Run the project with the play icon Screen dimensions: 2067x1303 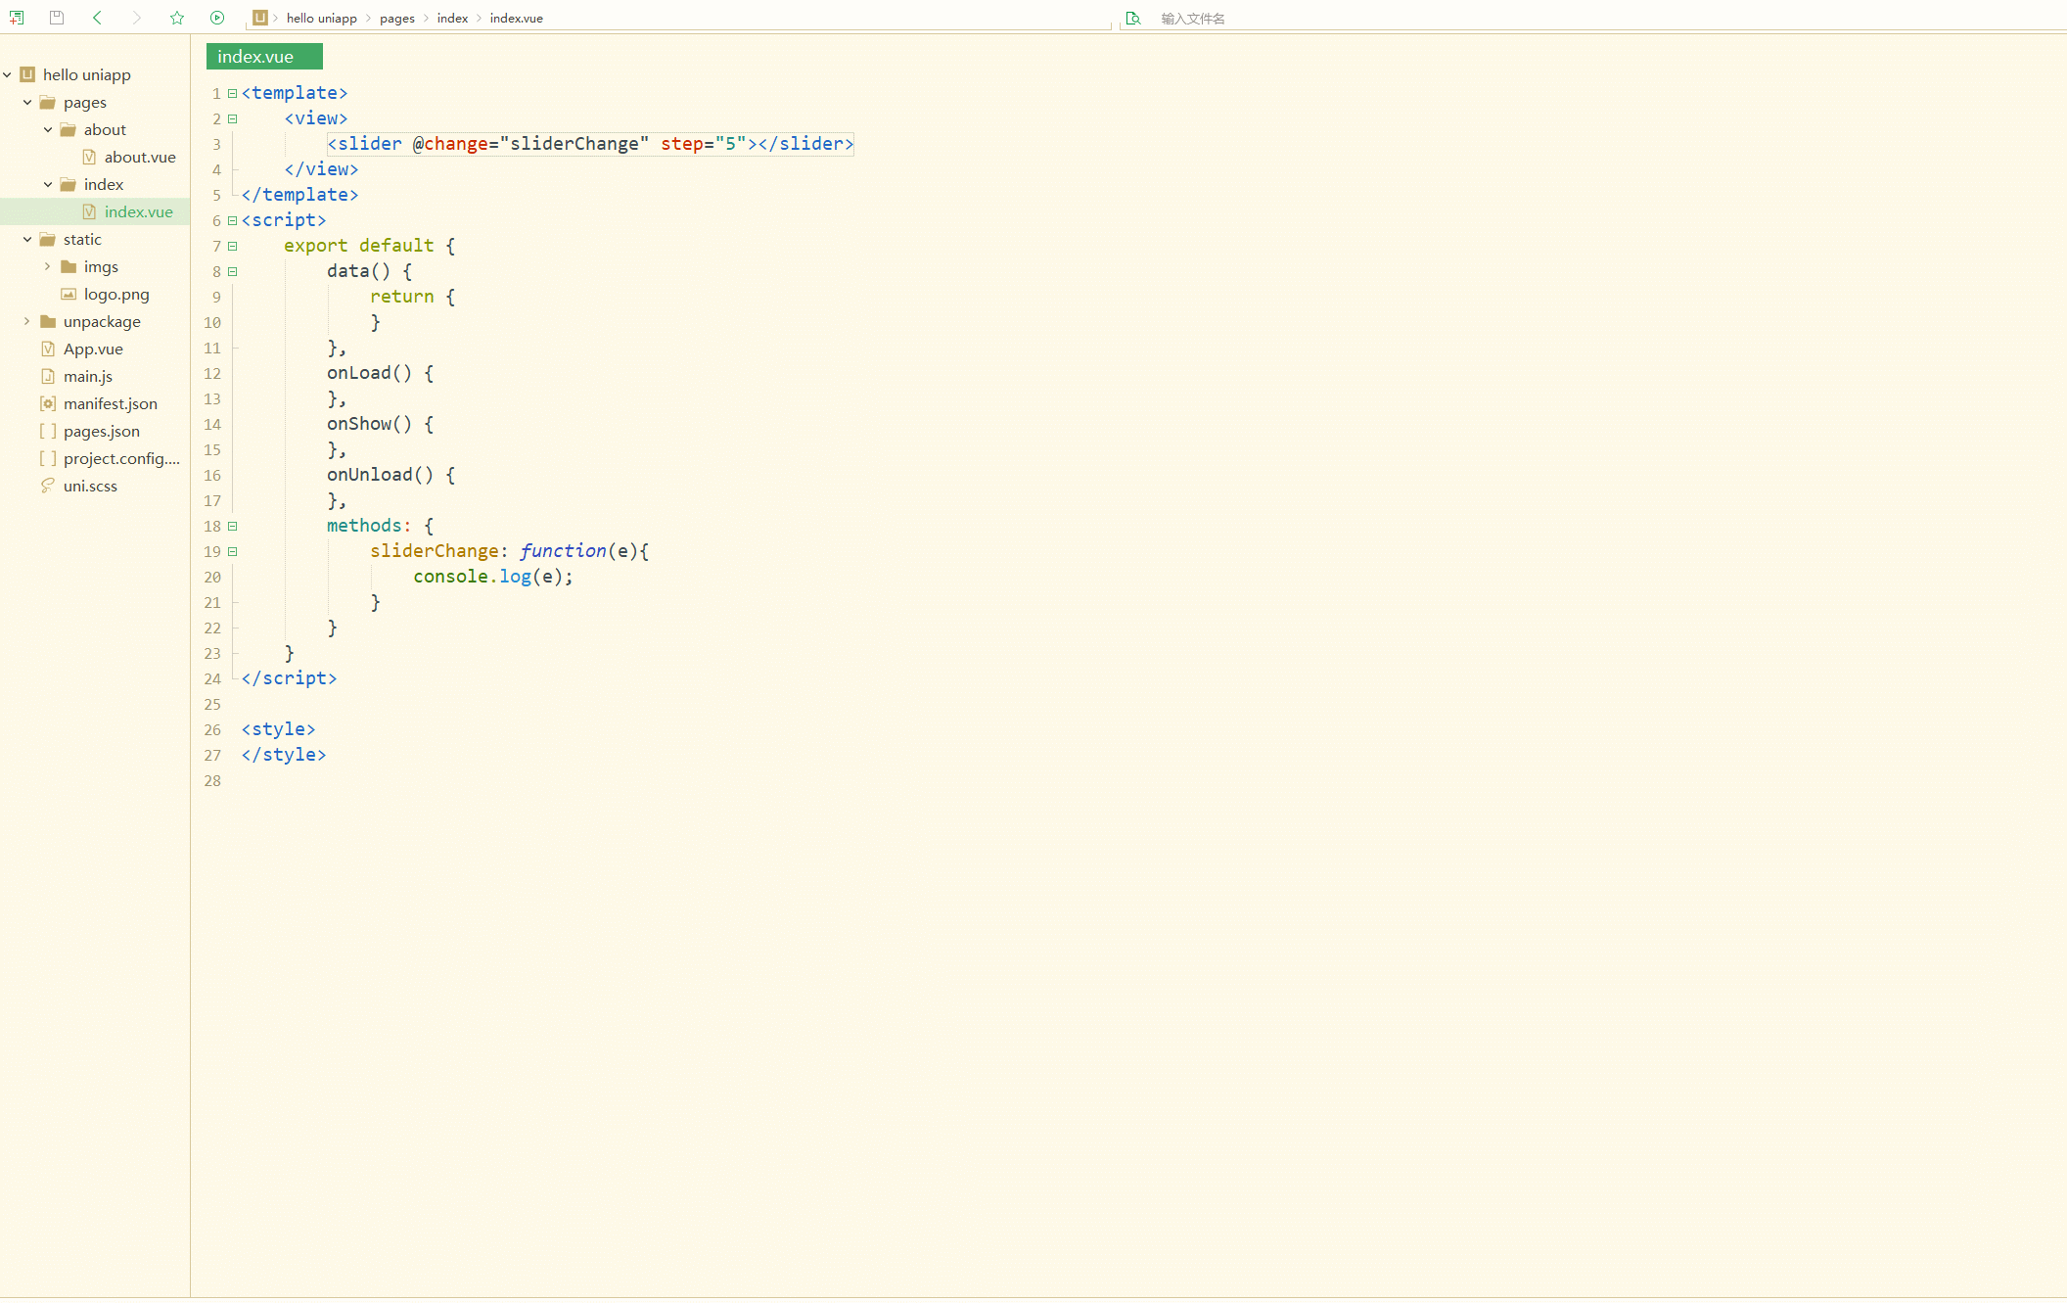217,18
